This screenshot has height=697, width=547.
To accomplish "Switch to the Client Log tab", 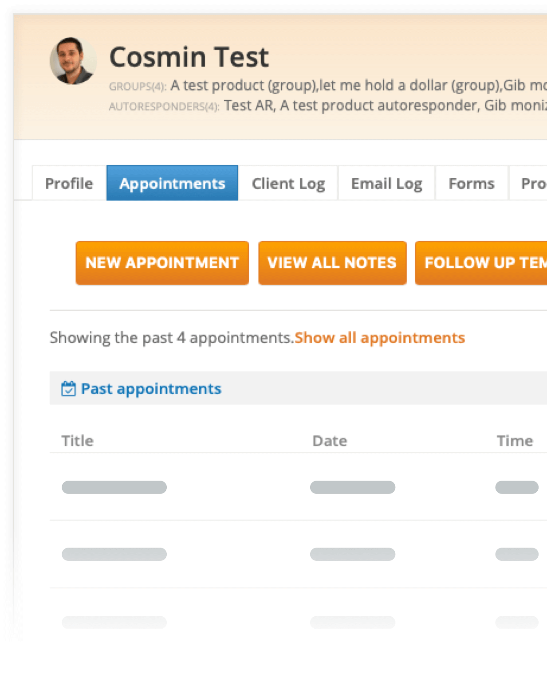I will pos(288,183).
